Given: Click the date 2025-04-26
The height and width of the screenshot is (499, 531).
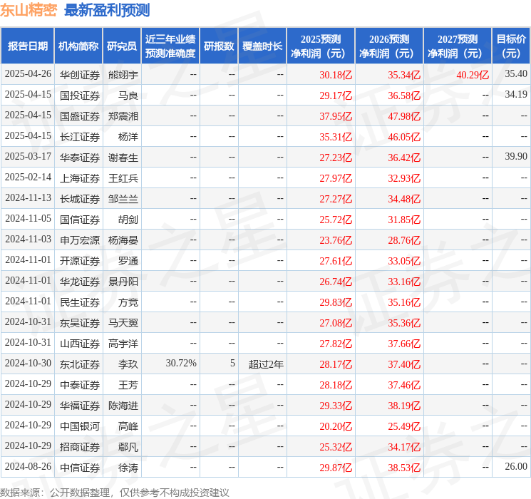Looking at the screenshot, I should (x=28, y=74).
